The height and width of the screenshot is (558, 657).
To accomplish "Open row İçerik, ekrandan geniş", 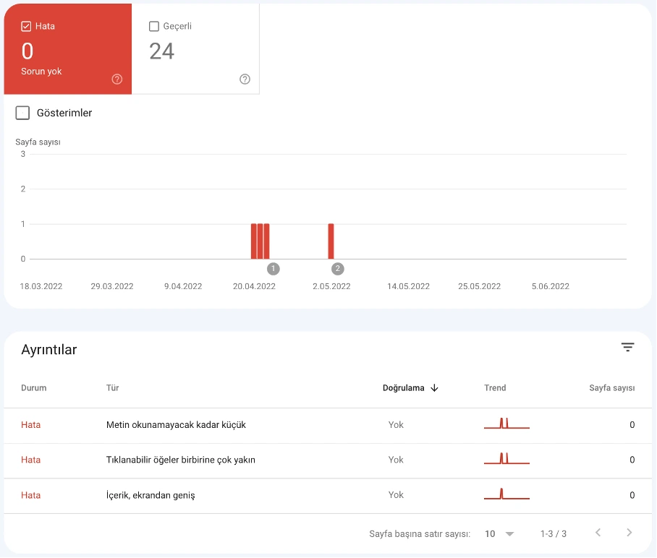I will click(328, 496).
